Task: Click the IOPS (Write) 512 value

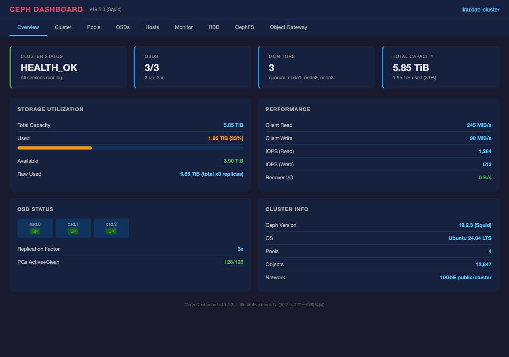Action: (487, 165)
